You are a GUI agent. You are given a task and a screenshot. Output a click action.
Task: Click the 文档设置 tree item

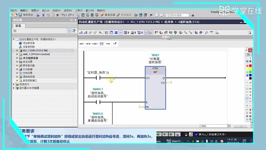[x=27, y=73]
